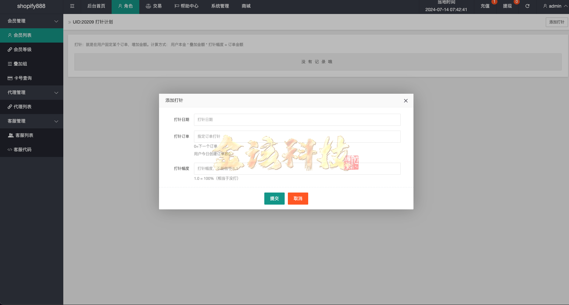
Task: Select the 商城 menu item
Action: point(246,6)
